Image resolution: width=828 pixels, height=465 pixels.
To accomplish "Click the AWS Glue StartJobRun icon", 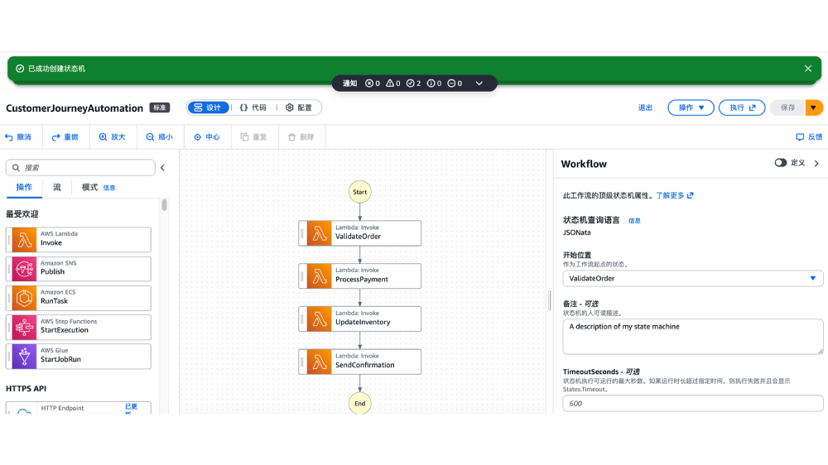I will (25, 356).
